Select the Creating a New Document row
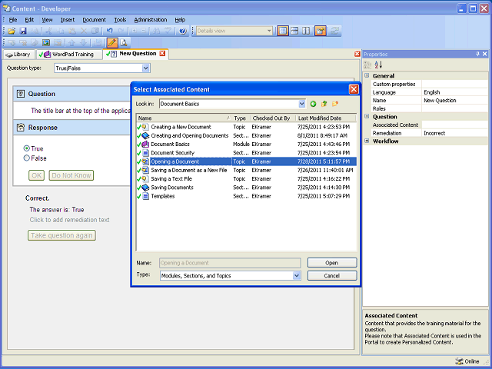 pos(246,127)
